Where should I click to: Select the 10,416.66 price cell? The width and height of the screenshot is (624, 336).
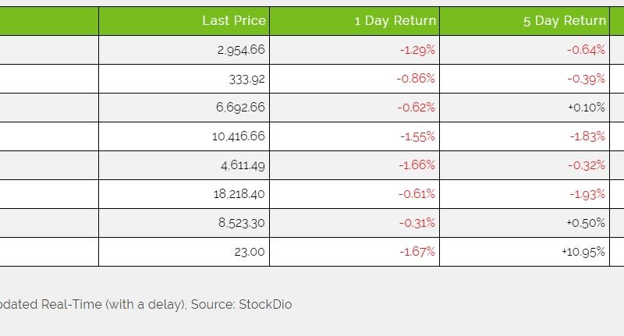(x=238, y=136)
